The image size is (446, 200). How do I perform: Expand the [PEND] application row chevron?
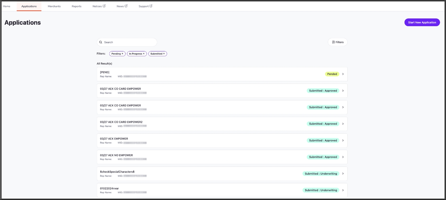coord(343,74)
